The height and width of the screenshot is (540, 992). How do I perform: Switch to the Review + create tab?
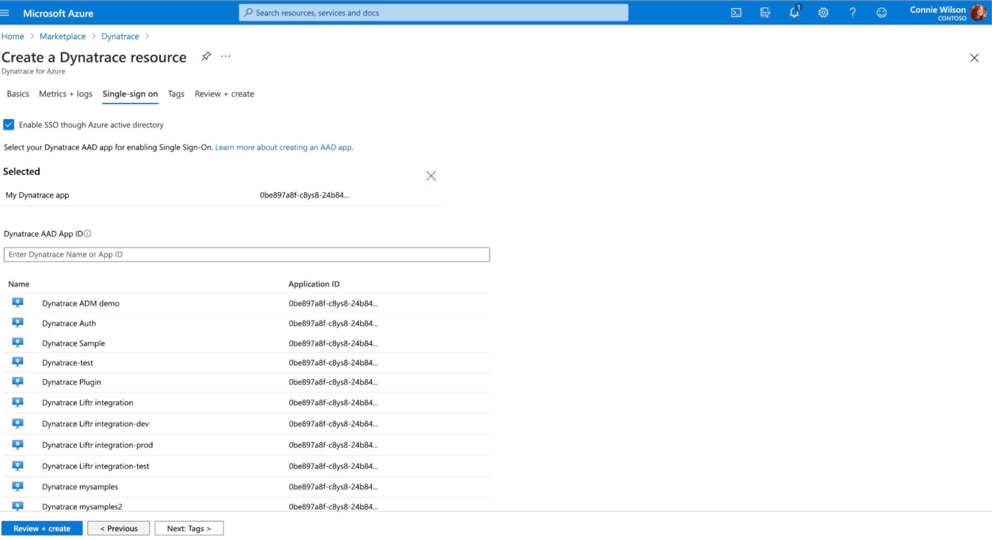click(224, 94)
